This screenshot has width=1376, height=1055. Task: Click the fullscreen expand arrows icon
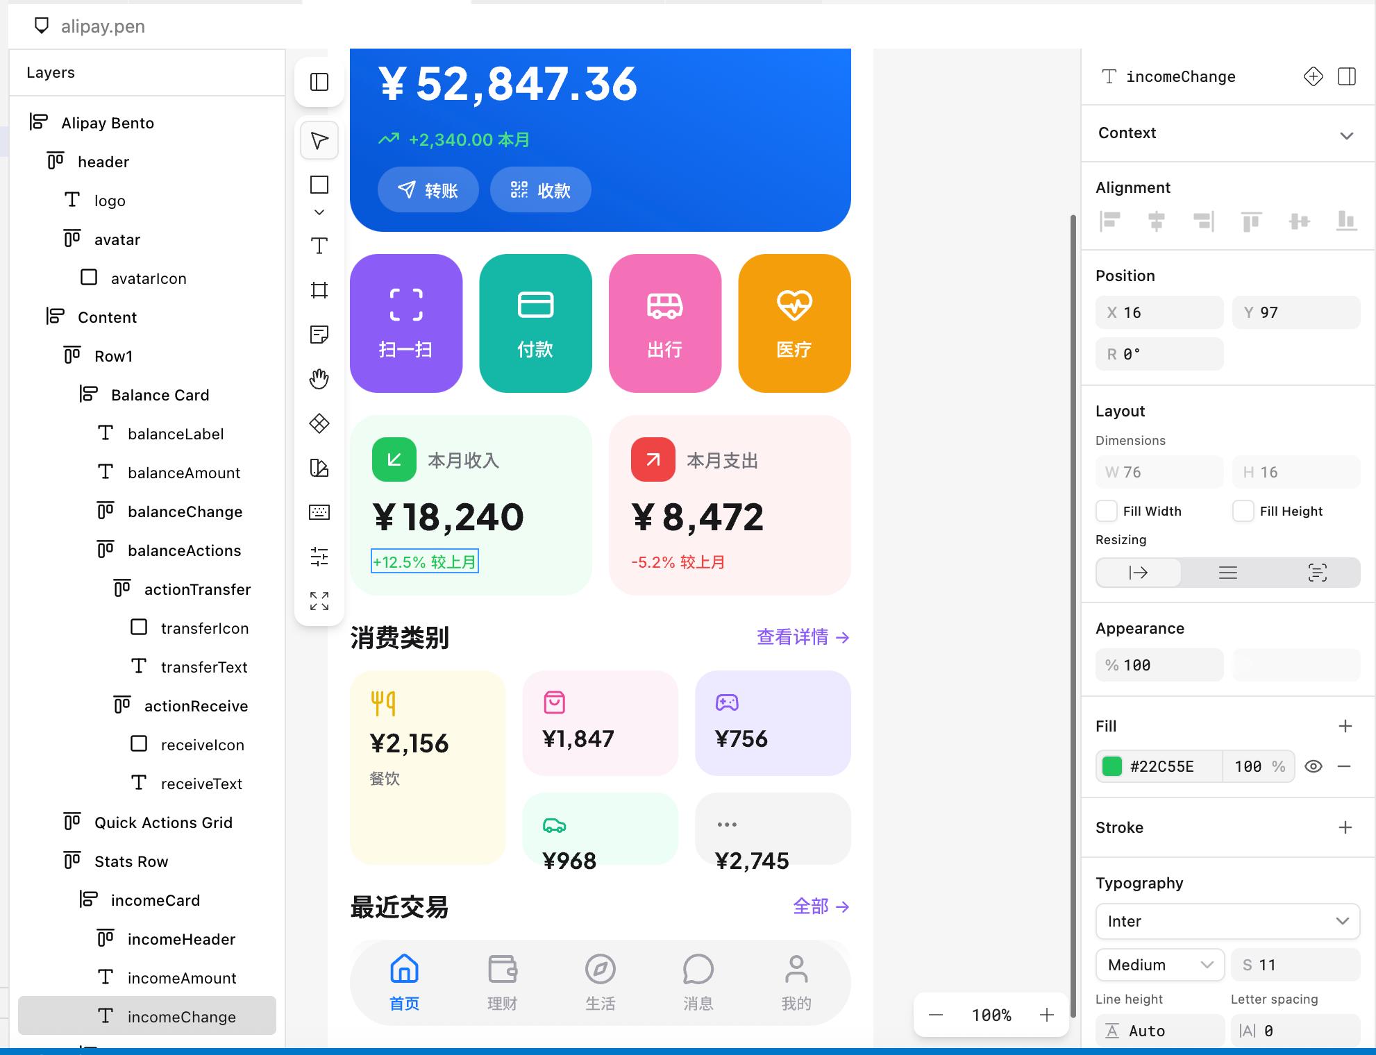[319, 601]
